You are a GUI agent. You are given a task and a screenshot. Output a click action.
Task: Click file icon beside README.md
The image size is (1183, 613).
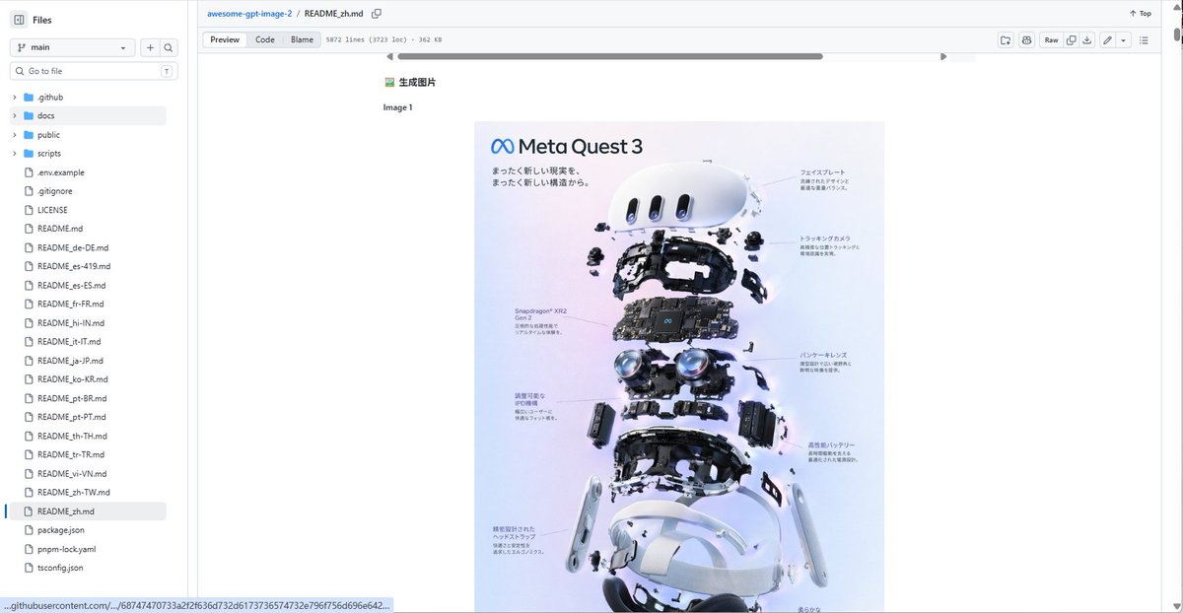point(29,229)
